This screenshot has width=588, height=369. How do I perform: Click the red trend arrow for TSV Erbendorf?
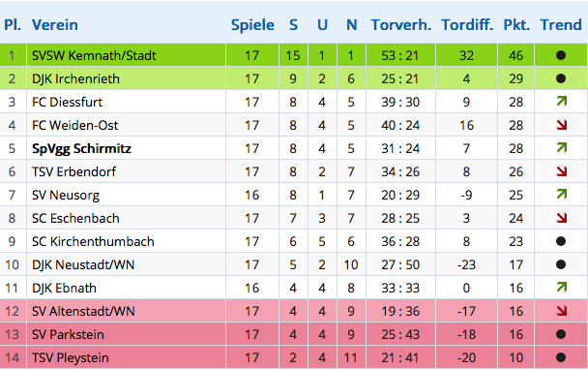tap(561, 171)
